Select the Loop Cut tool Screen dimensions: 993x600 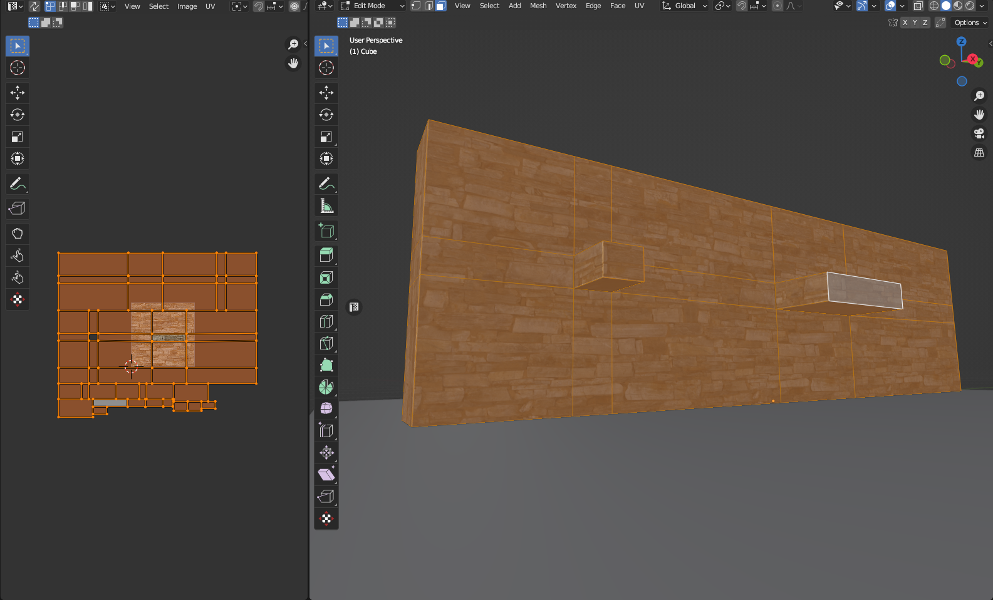[x=326, y=321]
